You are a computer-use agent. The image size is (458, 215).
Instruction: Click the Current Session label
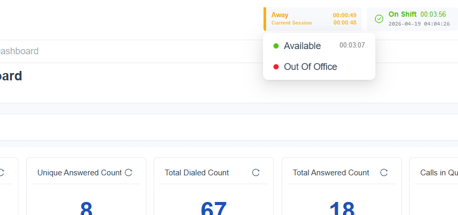click(292, 23)
